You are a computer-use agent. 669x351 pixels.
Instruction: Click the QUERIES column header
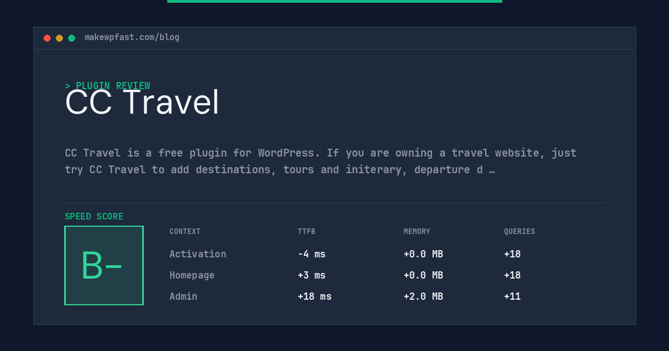pos(520,232)
